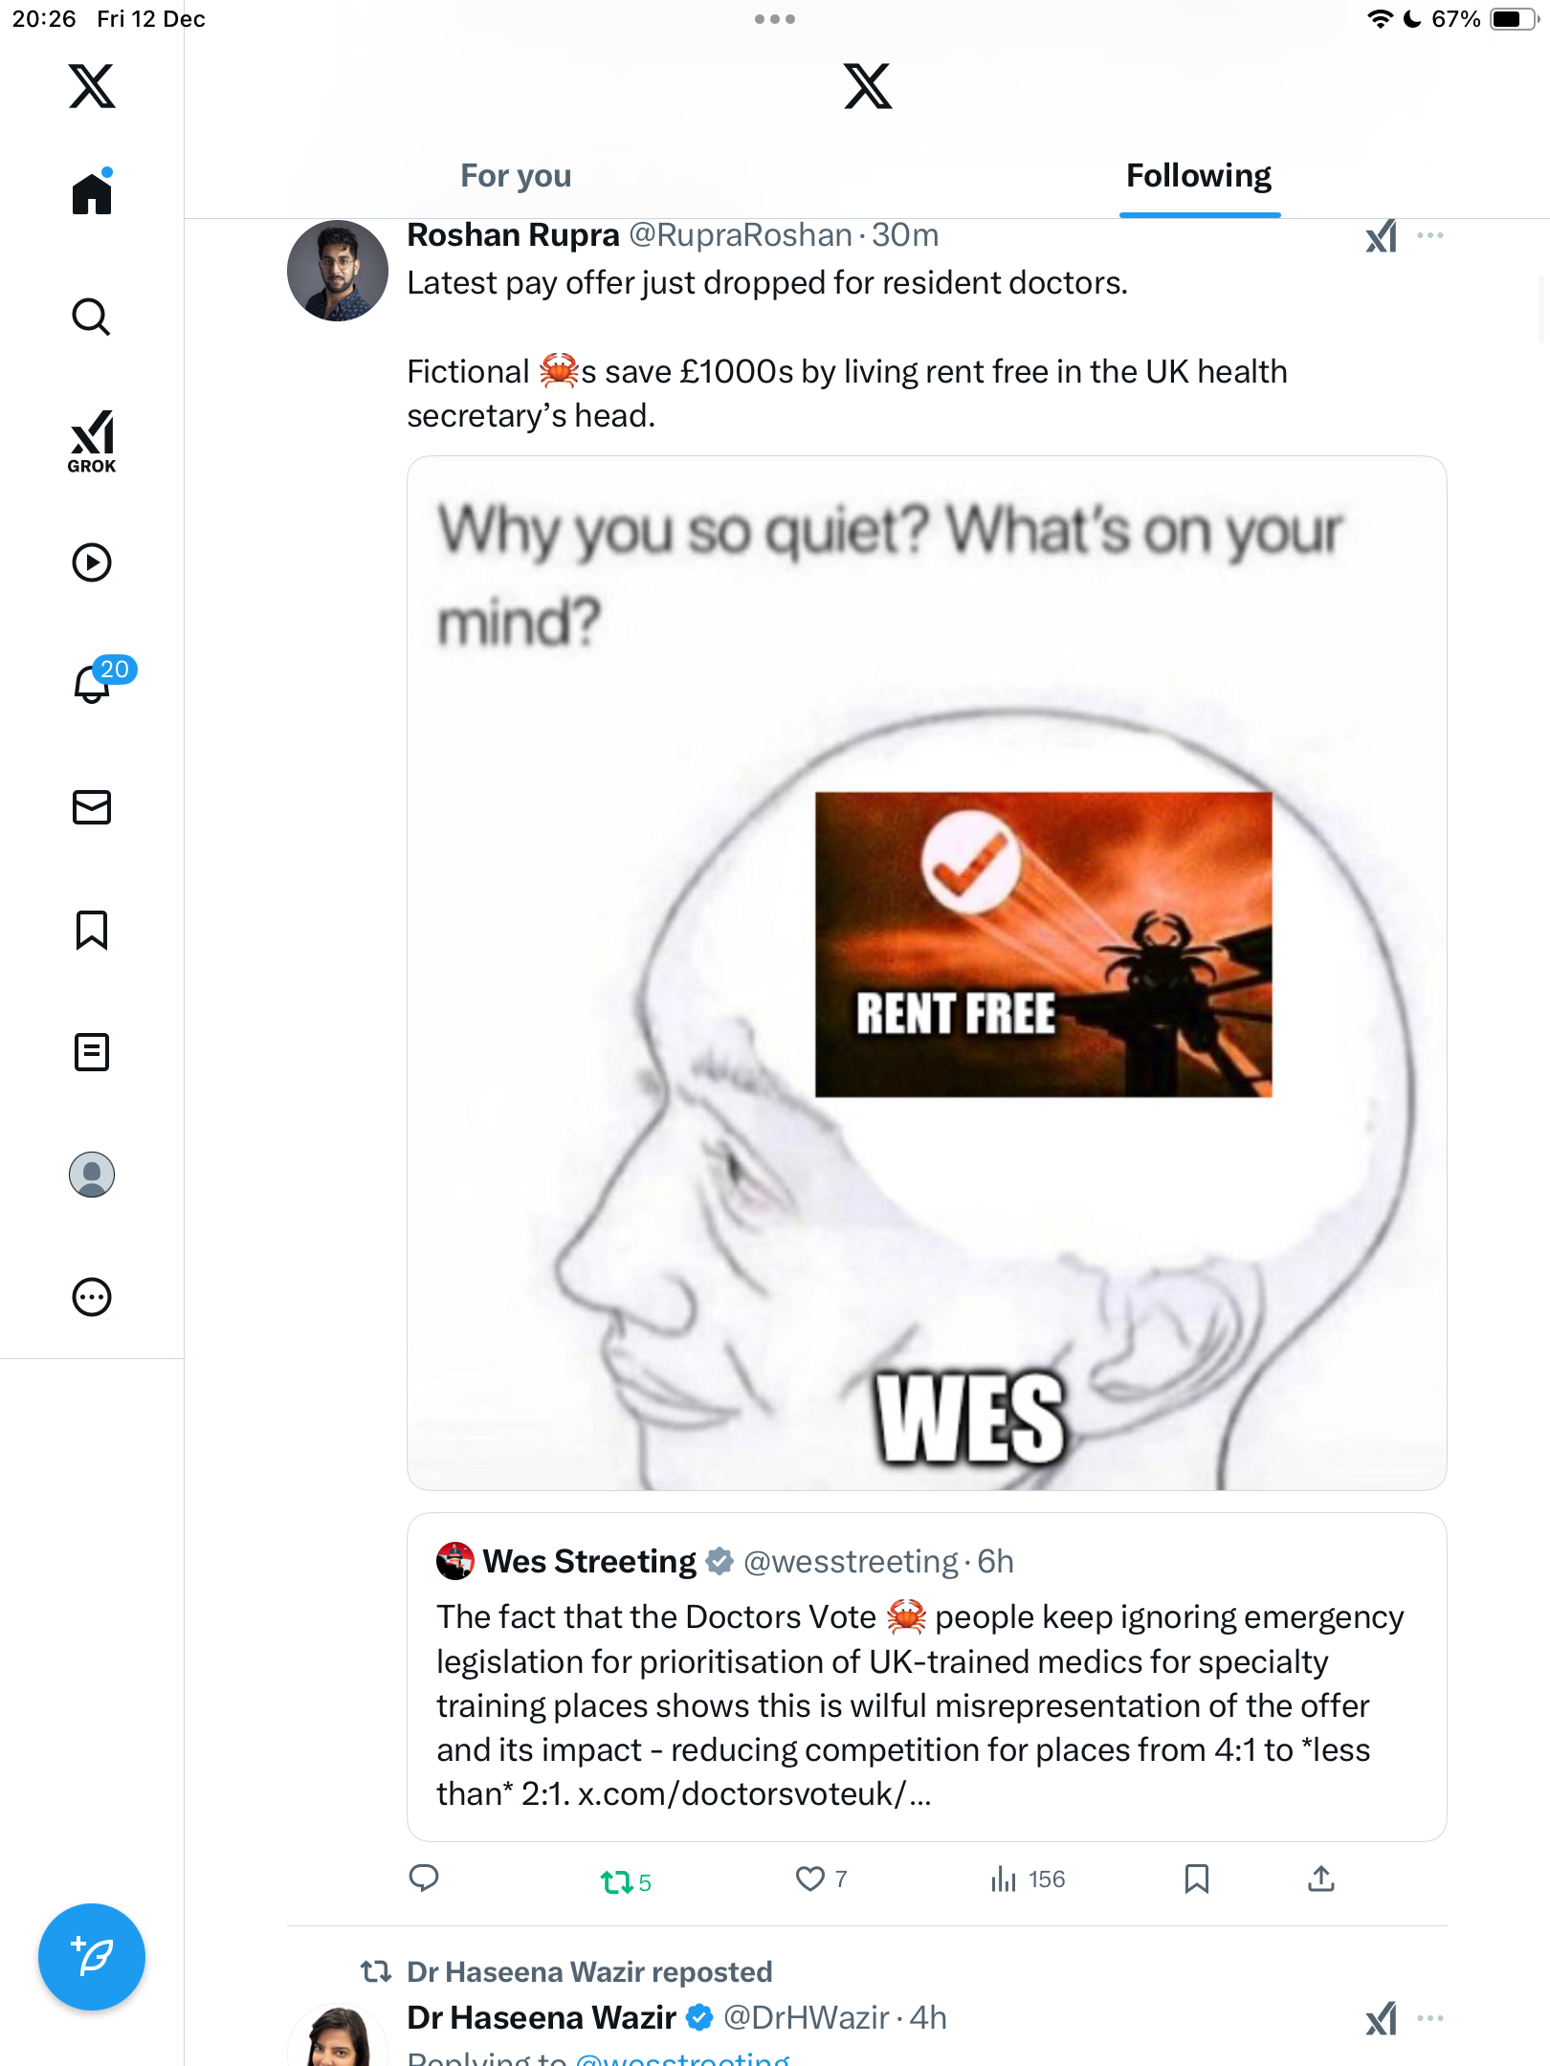Go to Home via house icon
1550x2066 pixels.
point(92,192)
